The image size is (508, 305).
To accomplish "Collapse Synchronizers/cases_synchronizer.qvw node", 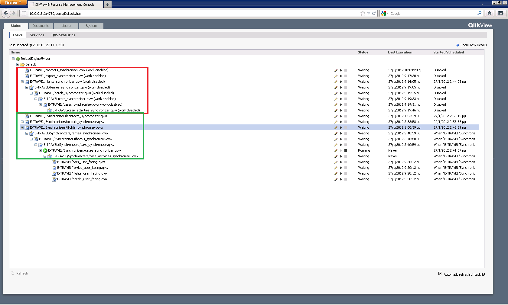I will click(40, 151).
